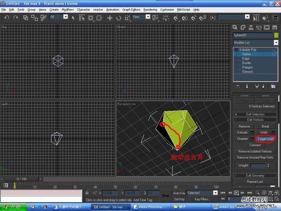Choose the Bind to Space Warp tool
The width and height of the screenshot is (281, 211).
pyautogui.click(x=43, y=17)
